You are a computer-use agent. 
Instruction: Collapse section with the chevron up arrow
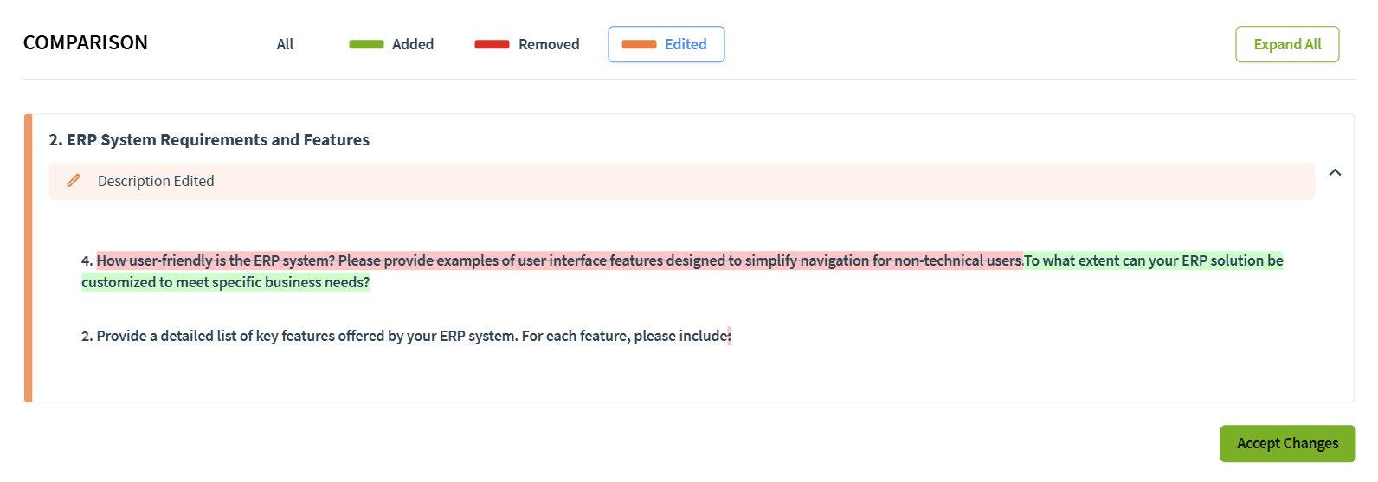coord(1335,172)
